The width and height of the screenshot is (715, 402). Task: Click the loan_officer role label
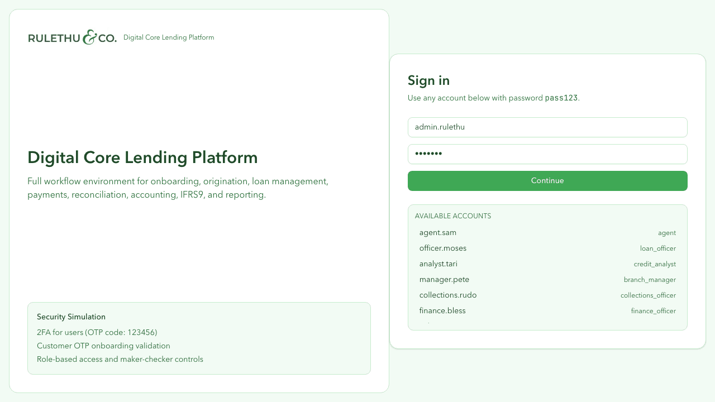658,248
